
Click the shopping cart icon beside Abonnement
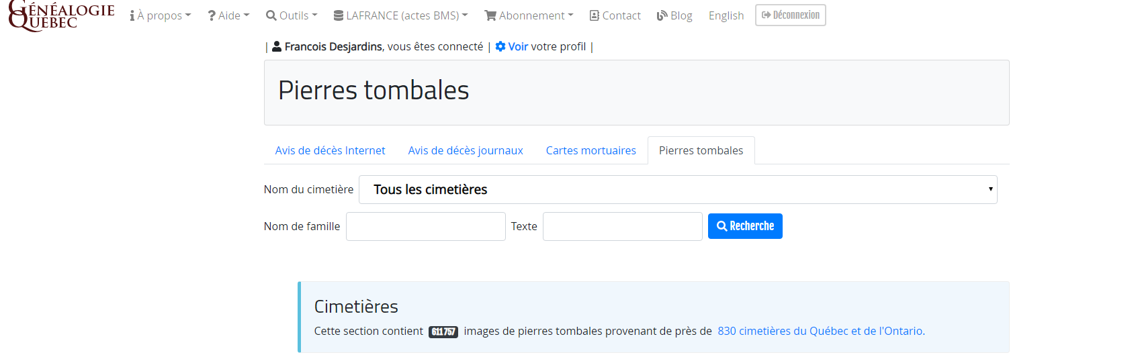490,15
